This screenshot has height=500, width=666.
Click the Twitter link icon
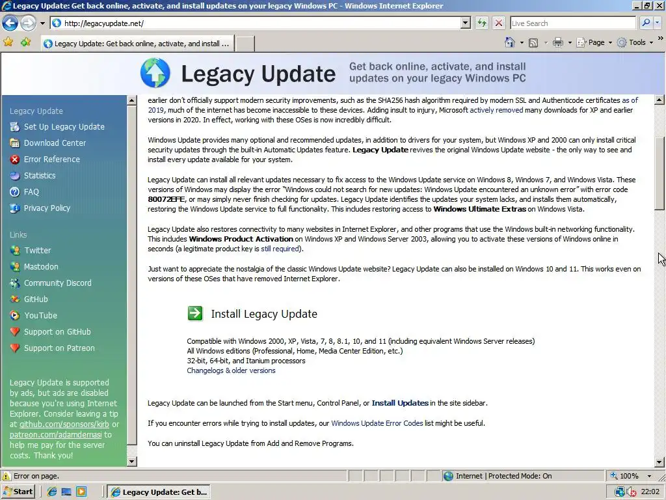coord(15,251)
